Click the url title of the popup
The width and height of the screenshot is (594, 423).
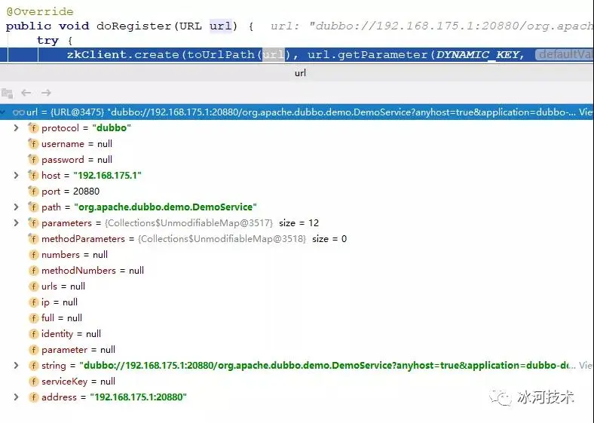click(301, 73)
